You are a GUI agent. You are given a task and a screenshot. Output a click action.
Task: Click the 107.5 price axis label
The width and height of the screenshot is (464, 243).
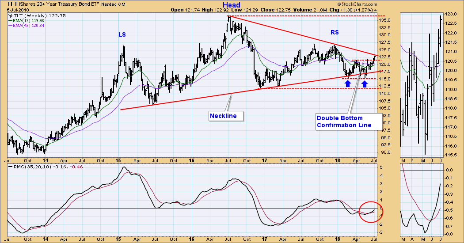(x=385, y=101)
